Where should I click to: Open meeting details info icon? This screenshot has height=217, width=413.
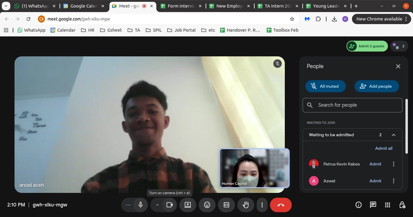(359, 205)
